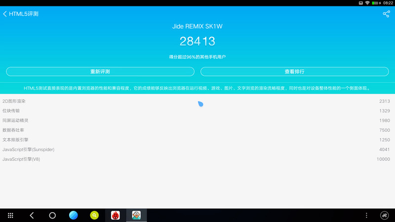The image size is (395, 222).
Task: Switch to the red AnTuTu app
Action: (x=116, y=215)
